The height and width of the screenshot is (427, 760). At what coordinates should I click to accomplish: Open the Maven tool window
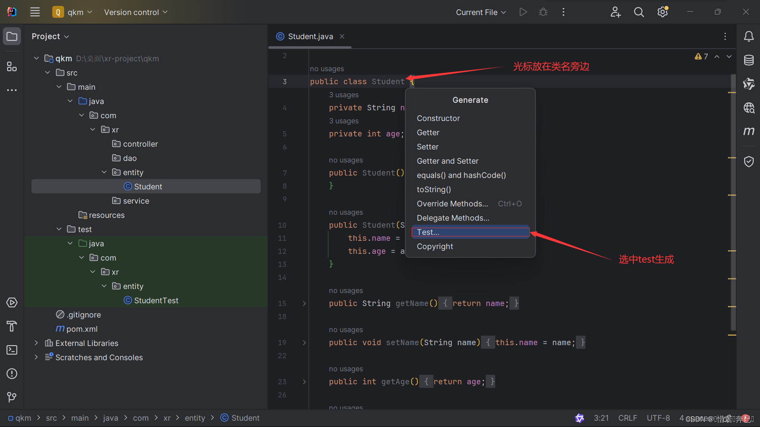[x=749, y=131]
